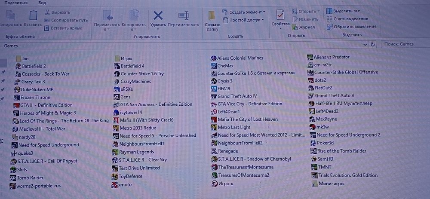Click the Cut (Вырезать) scissors item
This screenshot has width=430, height=199.
pos(57,12)
